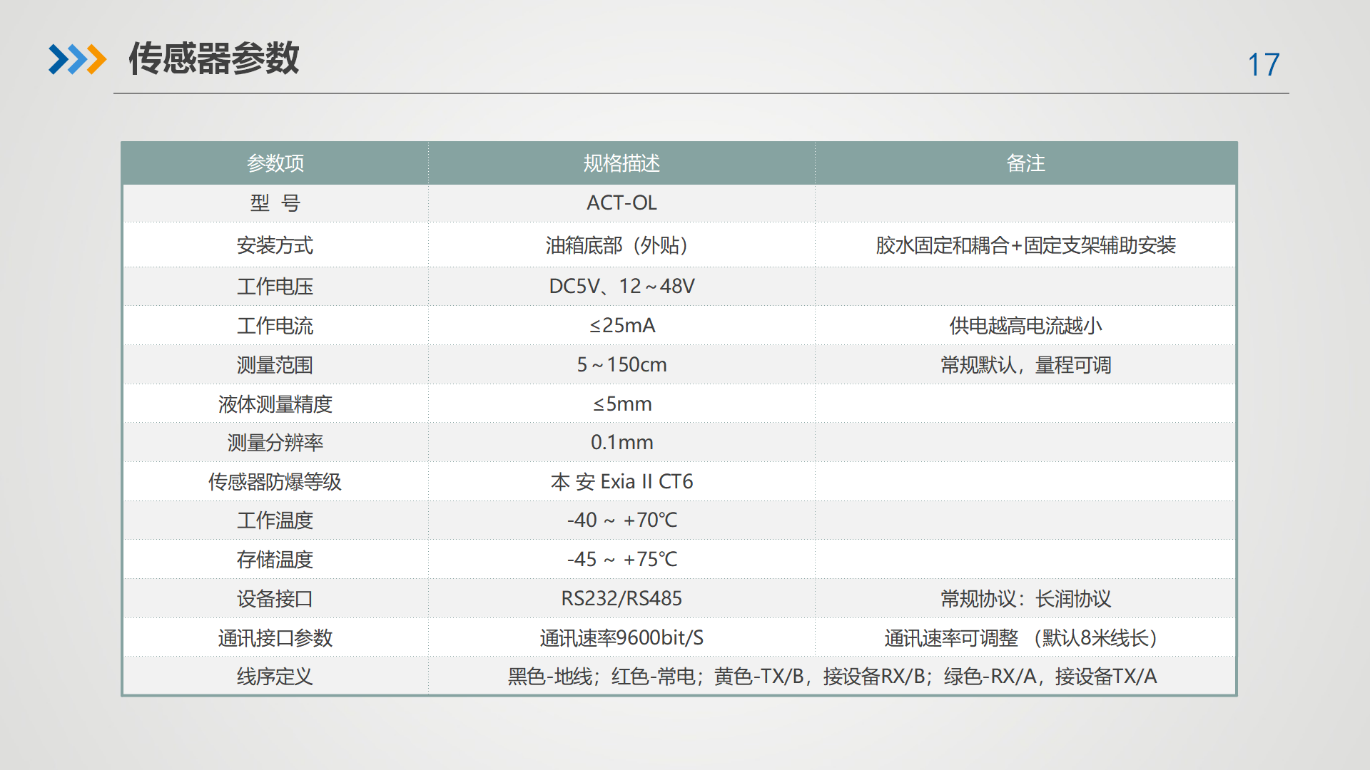Click the note 供电越高电流越小
1370x770 pixels.
coord(1025,326)
